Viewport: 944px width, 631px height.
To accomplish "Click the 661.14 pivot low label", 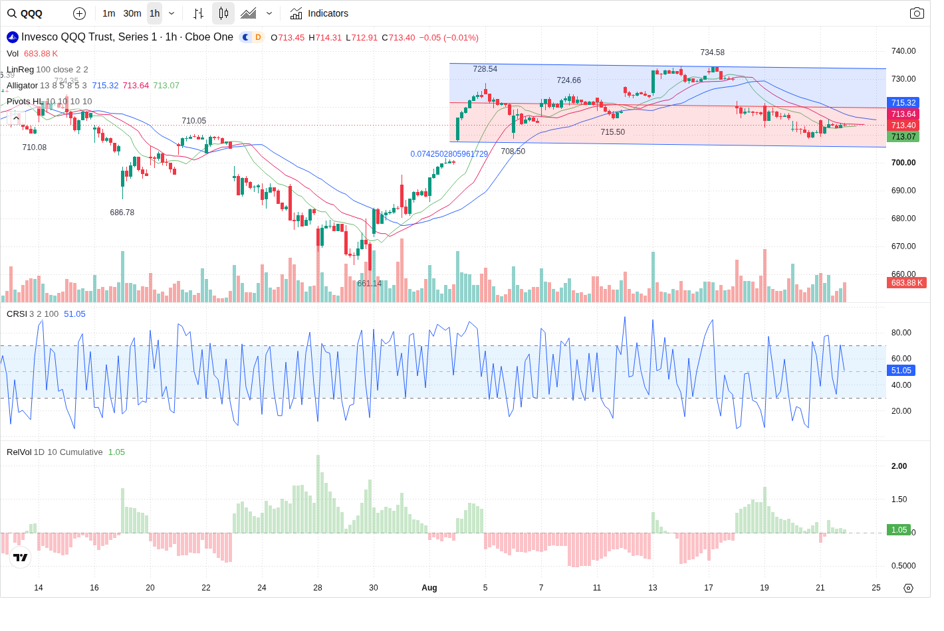I will click(370, 284).
